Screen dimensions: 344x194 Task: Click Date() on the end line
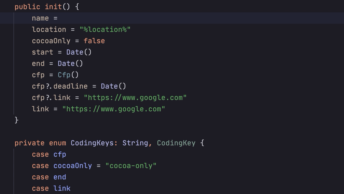[x=70, y=63]
